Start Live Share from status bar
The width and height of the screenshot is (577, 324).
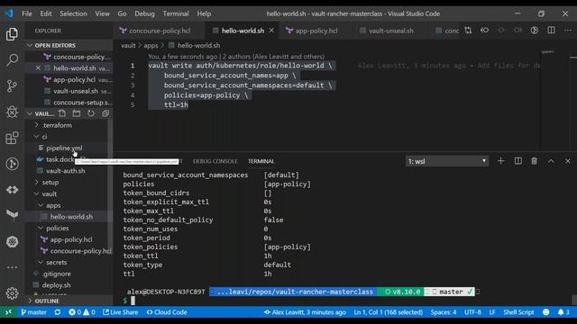point(120,312)
